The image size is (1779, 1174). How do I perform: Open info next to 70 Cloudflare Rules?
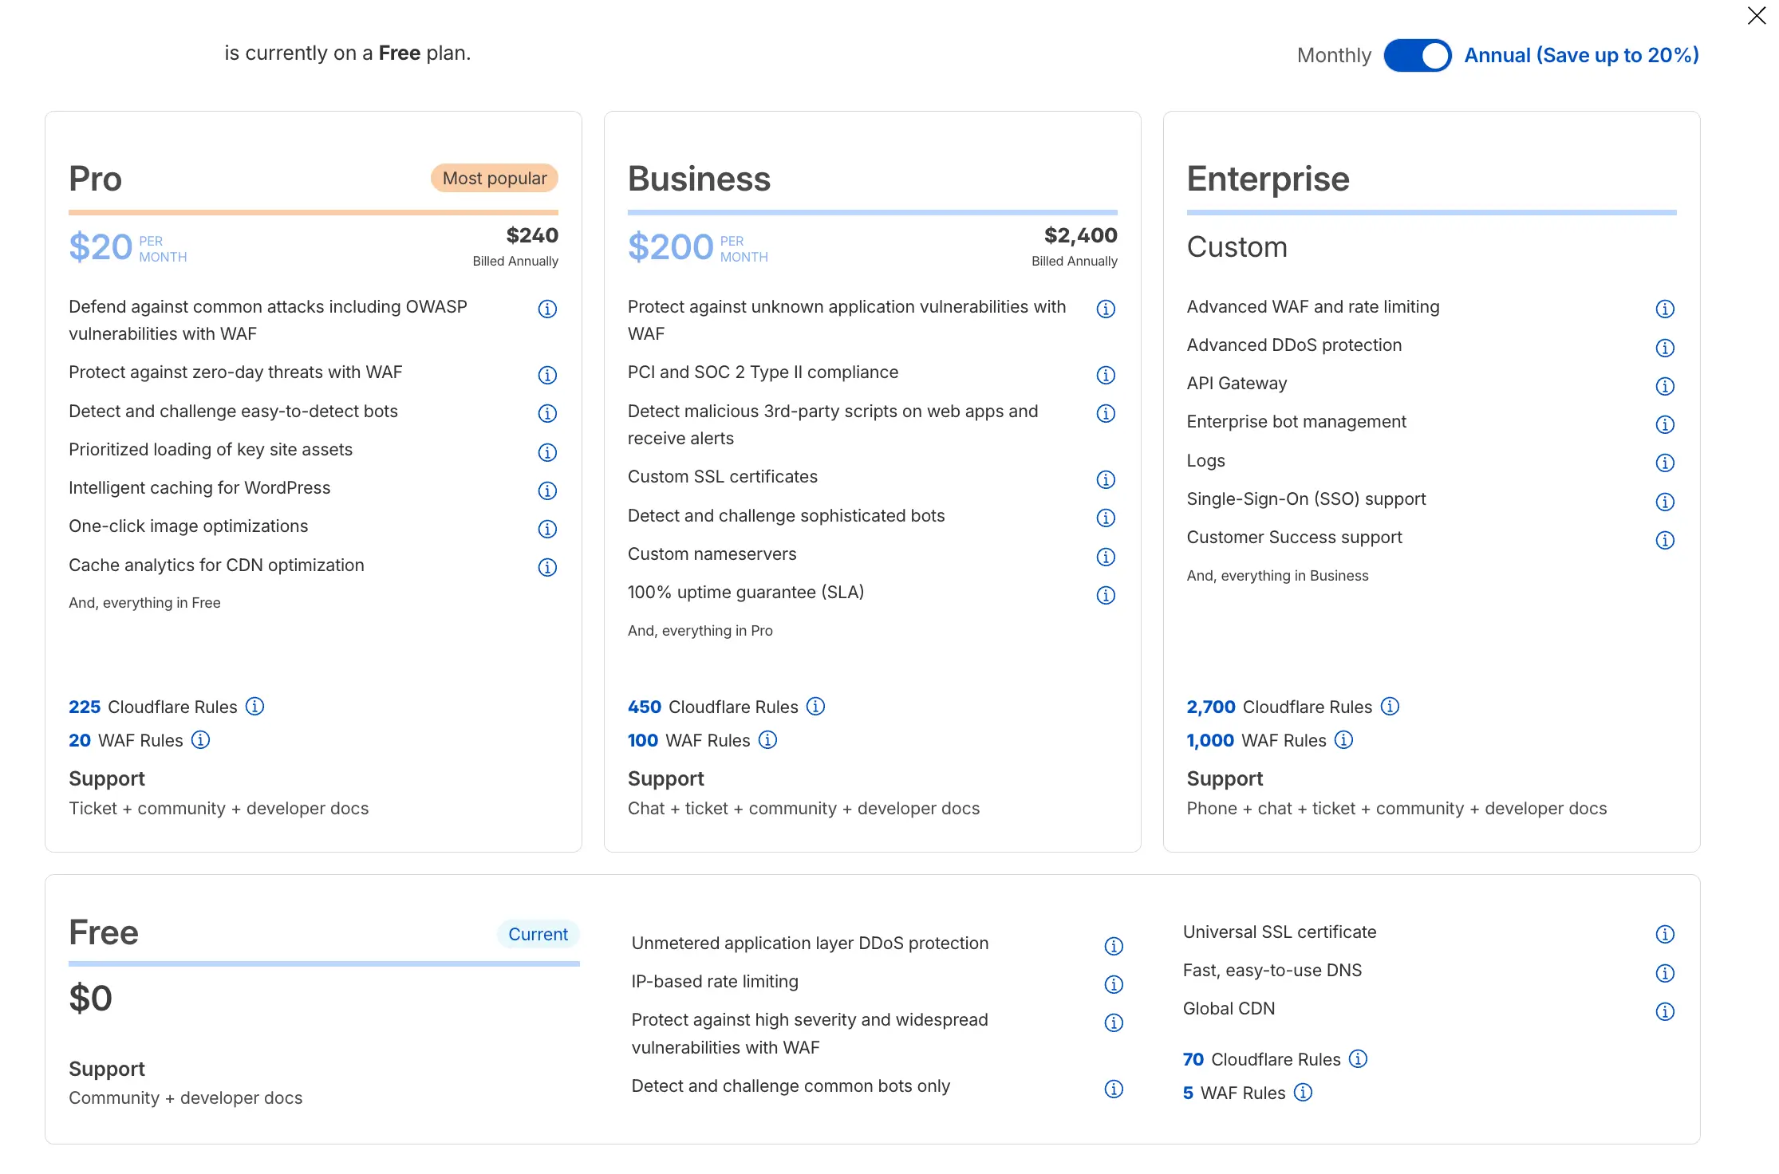pos(1358,1058)
